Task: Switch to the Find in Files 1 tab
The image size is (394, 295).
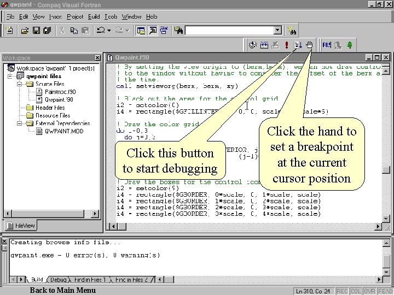Action: click(x=90, y=280)
